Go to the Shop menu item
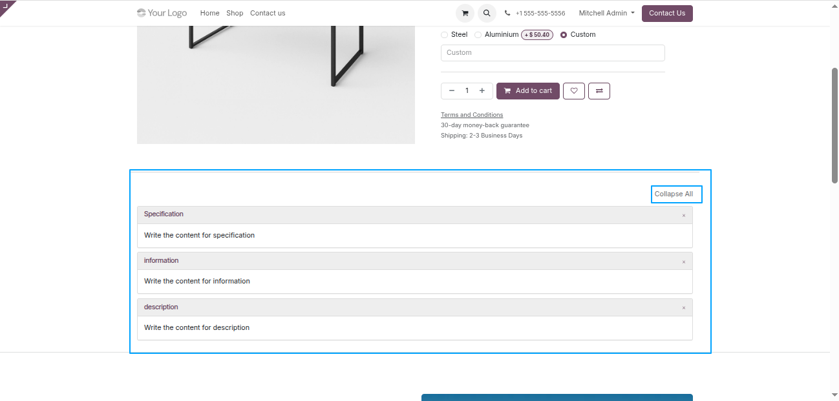Viewport: 839px width, 401px height. (x=234, y=12)
